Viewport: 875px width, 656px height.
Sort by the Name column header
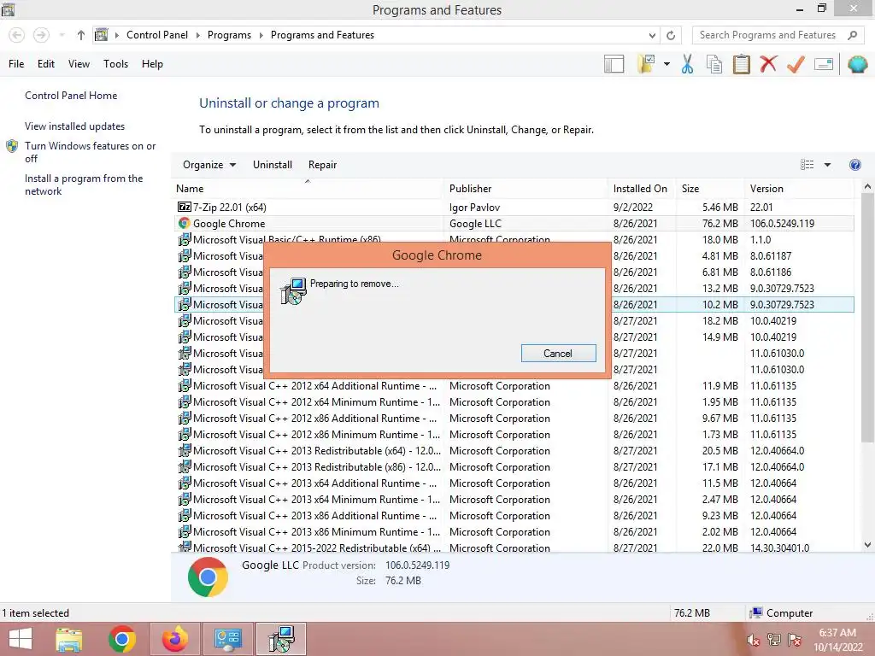click(x=308, y=189)
